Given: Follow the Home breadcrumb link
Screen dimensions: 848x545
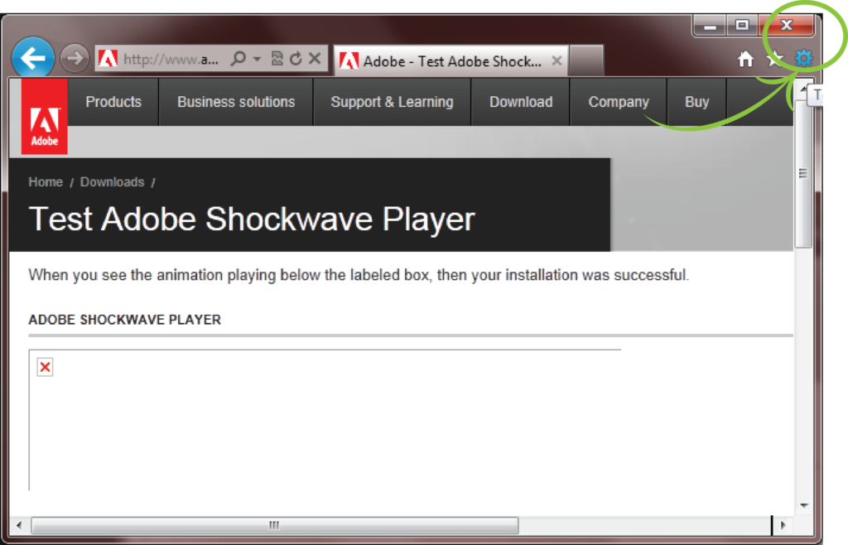Looking at the screenshot, I should pyautogui.click(x=46, y=181).
